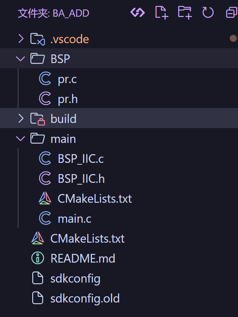Collapse all folders in explorer
238x317 pixels.
(231, 13)
